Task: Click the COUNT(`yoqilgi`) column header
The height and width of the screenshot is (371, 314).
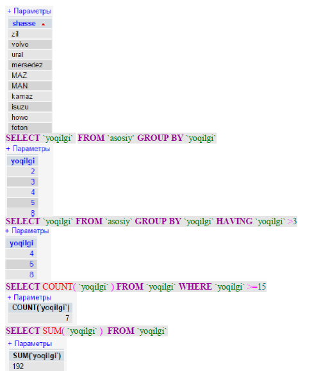Action: click(40, 308)
